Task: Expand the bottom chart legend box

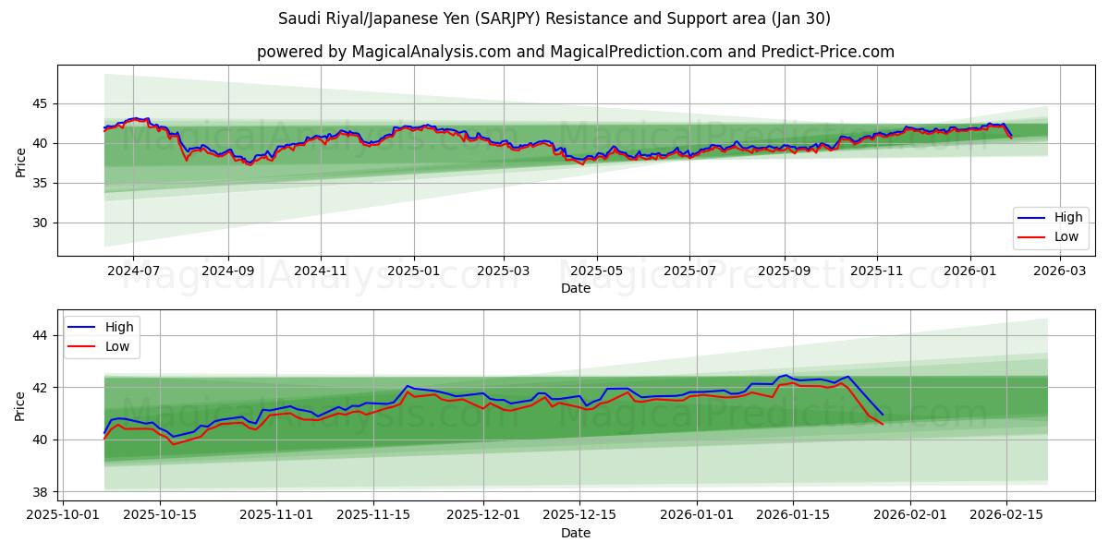Action: (x=103, y=335)
